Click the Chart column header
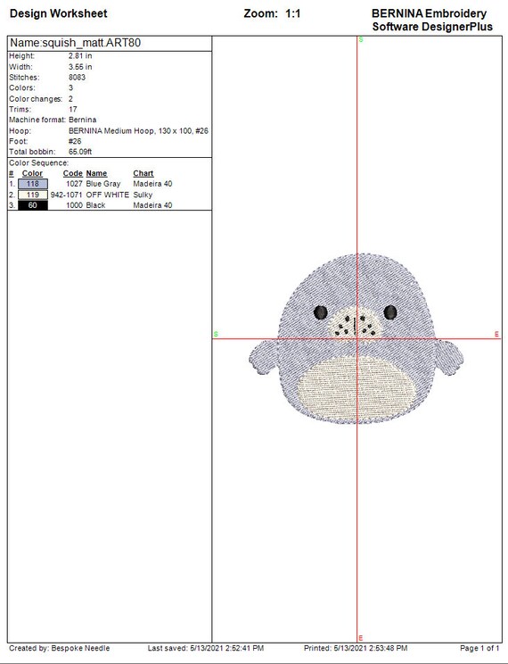This screenshot has height=664, width=508. [x=143, y=173]
